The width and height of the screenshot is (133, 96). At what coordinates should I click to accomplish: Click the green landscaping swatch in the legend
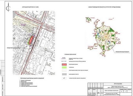tap(64, 67)
